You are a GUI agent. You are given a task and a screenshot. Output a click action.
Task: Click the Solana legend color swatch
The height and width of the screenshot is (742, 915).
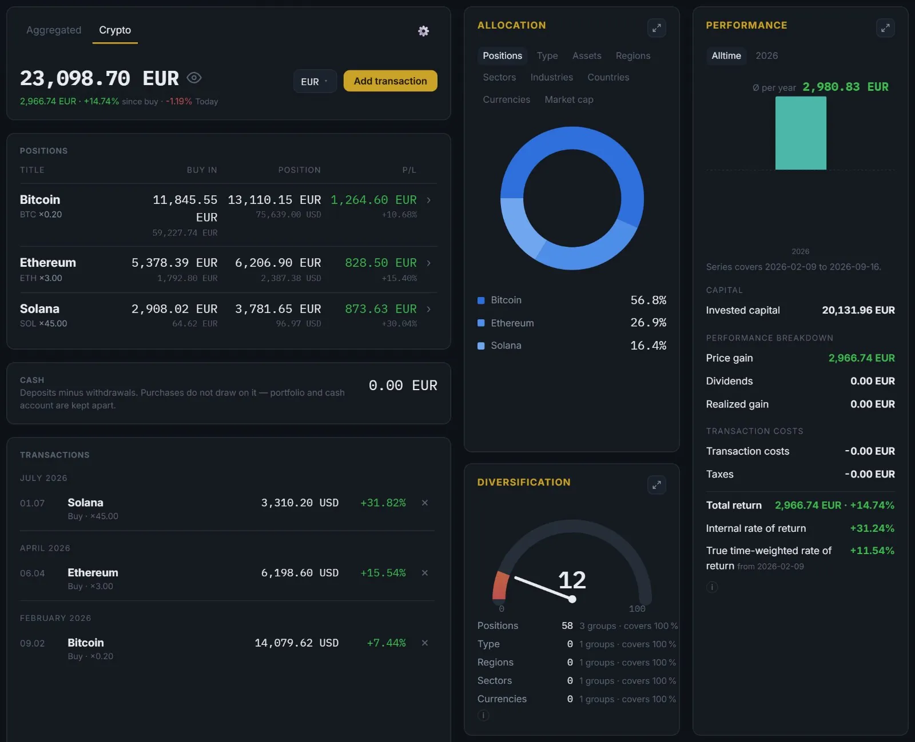[481, 346]
